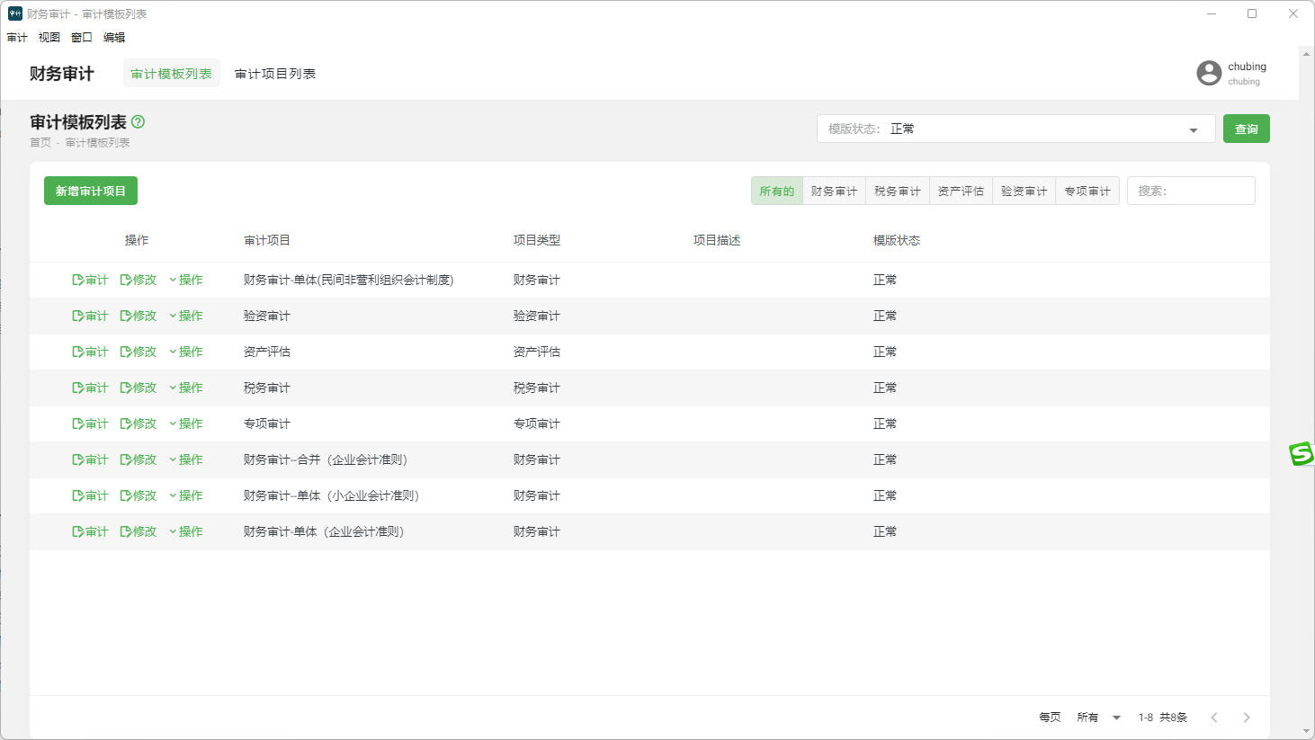Expand the 操作 dropdown on the 验资审计 row
This screenshot has width=1315, height=740.
[187, 316]
